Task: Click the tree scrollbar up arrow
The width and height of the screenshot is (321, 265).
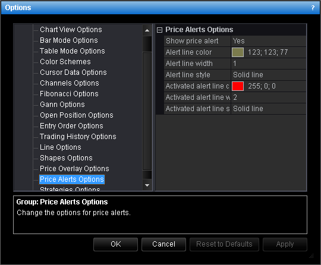Action: point(147,30)
